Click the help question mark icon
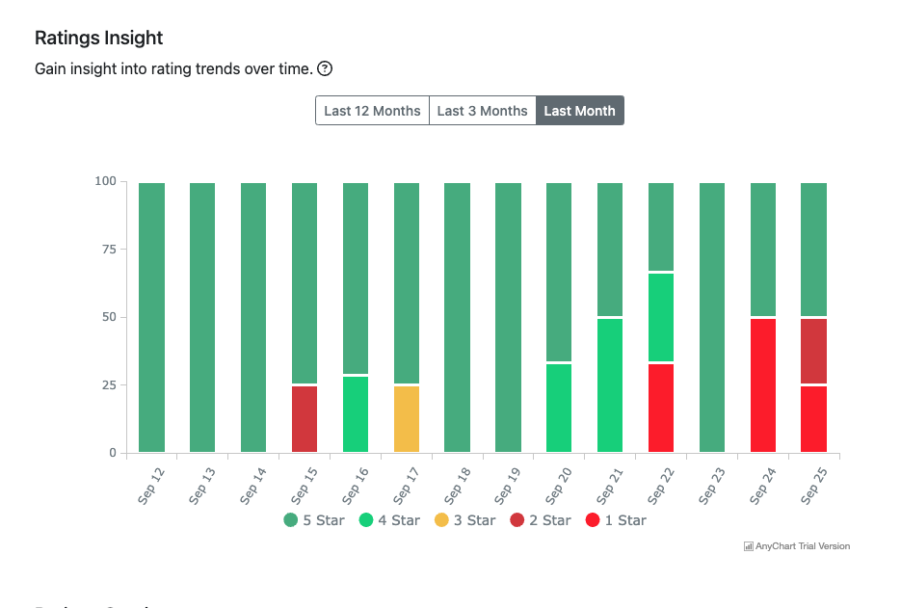 (325, 68)
